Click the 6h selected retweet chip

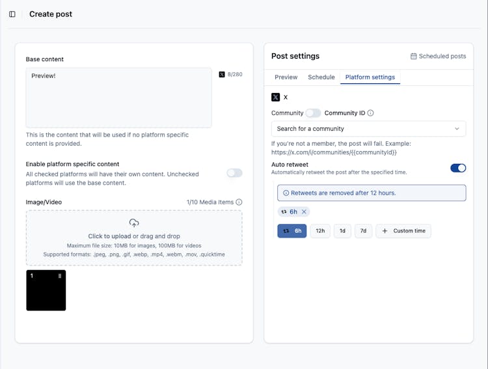click(x=293, y=212)
